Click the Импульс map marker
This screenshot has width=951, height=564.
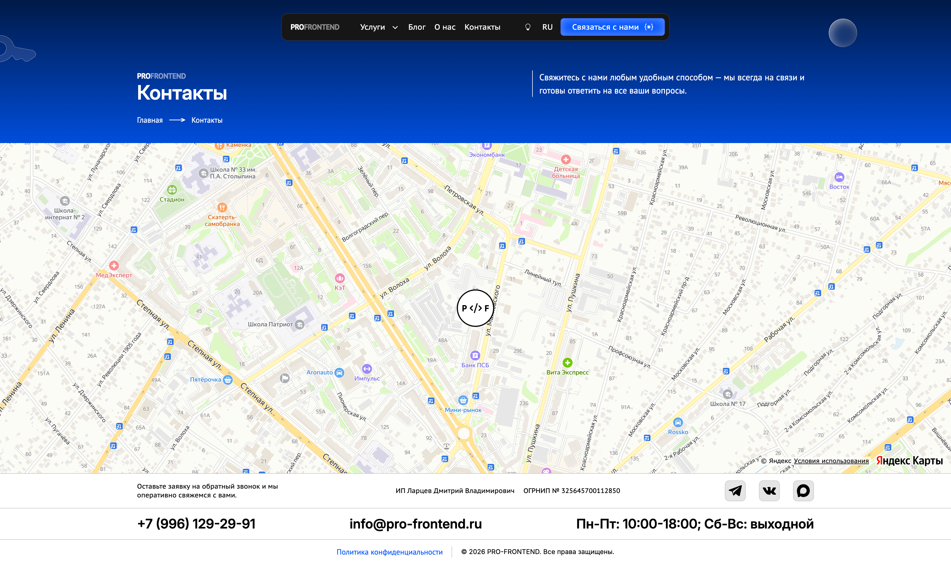(x=367, y=369)
